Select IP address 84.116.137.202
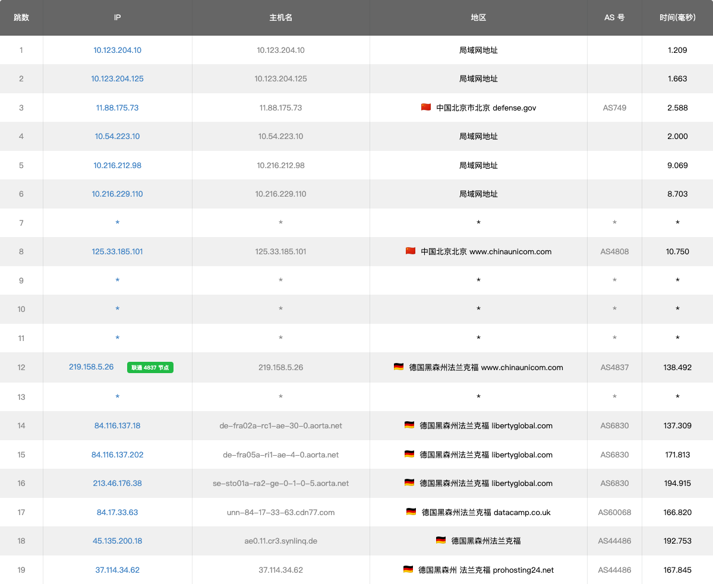Image resolution: width=713 pixels, height=584 pixels. 117,454
